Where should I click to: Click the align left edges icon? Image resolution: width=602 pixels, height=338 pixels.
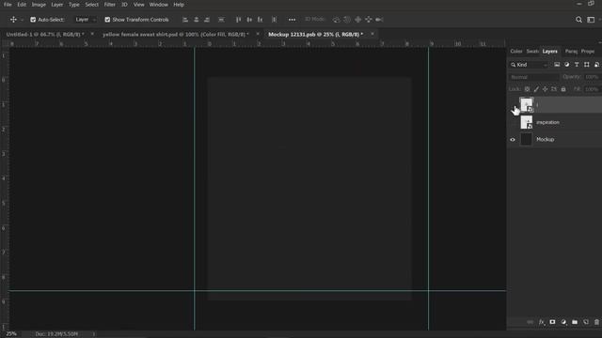click(185, 20)
